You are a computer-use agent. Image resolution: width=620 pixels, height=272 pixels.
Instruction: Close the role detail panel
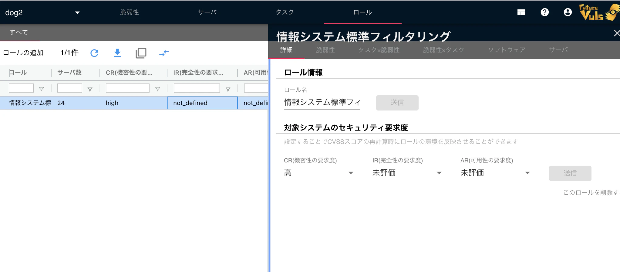(x=616, y=33)
